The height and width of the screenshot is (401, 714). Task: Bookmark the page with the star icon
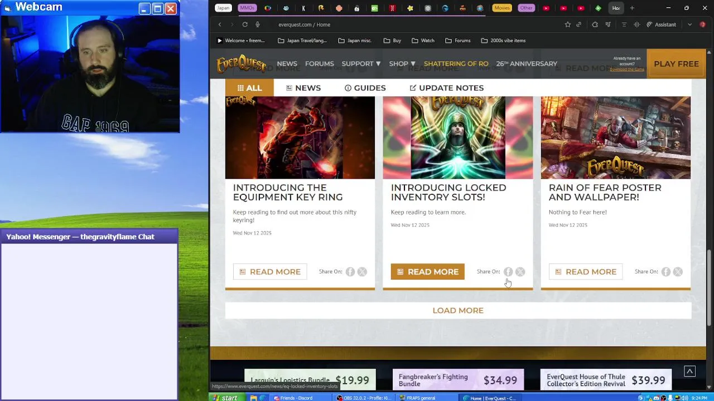click(x=567, y=25)
